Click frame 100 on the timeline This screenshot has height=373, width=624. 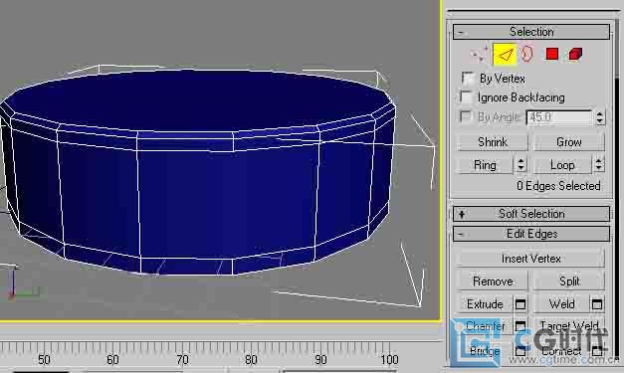389,360
